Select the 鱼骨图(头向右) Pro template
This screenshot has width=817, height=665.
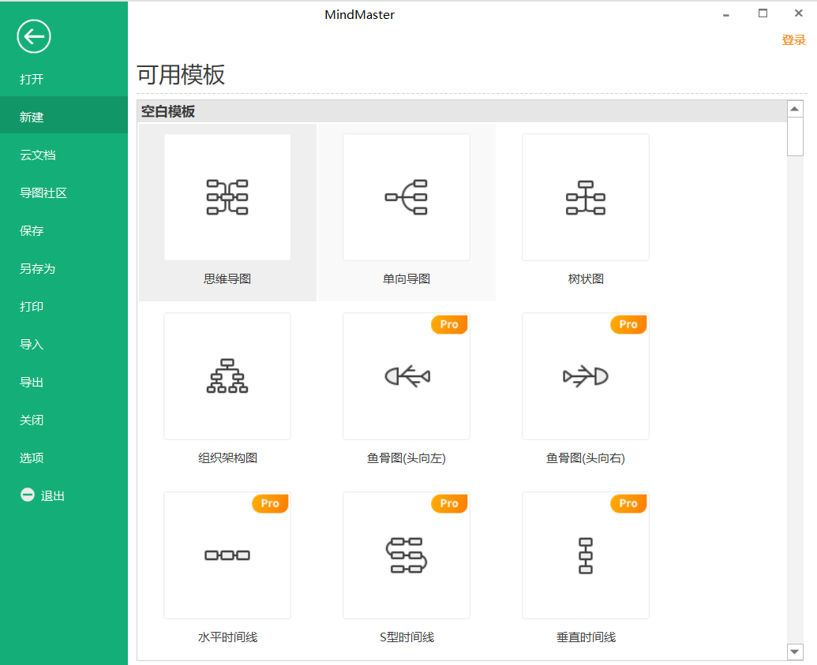[585, 376]
